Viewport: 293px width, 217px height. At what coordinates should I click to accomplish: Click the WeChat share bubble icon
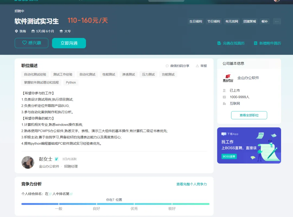pyautogui.click(x=167, y=66)
